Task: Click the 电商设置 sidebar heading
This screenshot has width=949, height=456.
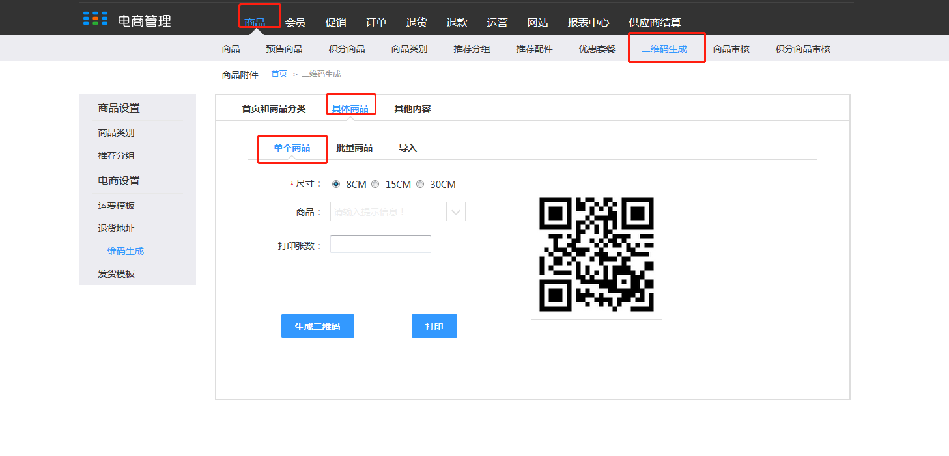Action: coord(119,181)
